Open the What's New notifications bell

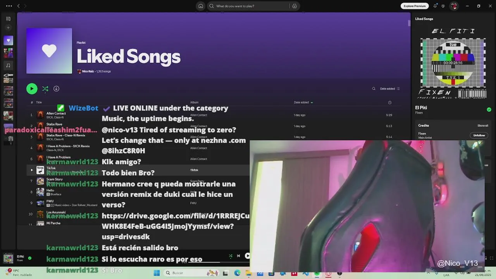[435, 6]
